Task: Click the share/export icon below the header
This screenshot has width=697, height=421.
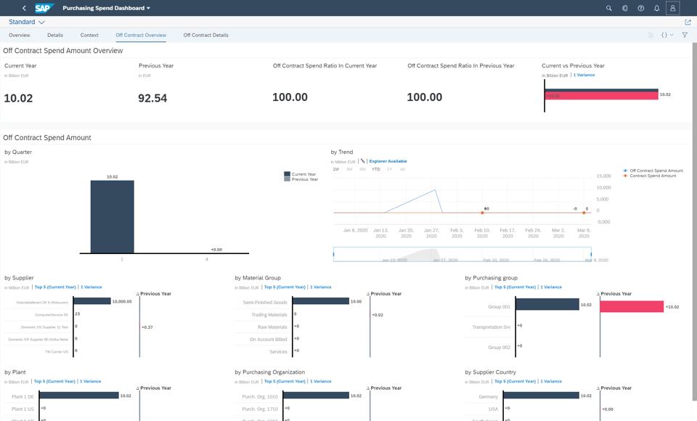Action: click(x=688, y=23)
